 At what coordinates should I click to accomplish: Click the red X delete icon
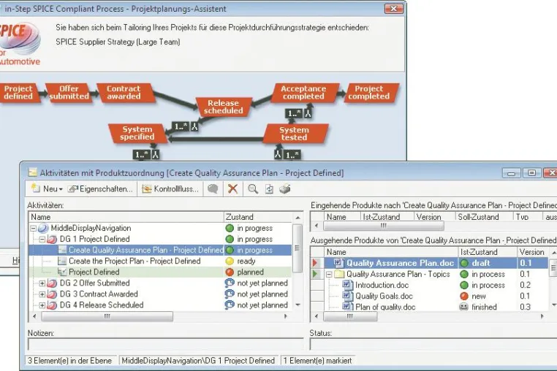pyautogui.click(x=232, y=189)
